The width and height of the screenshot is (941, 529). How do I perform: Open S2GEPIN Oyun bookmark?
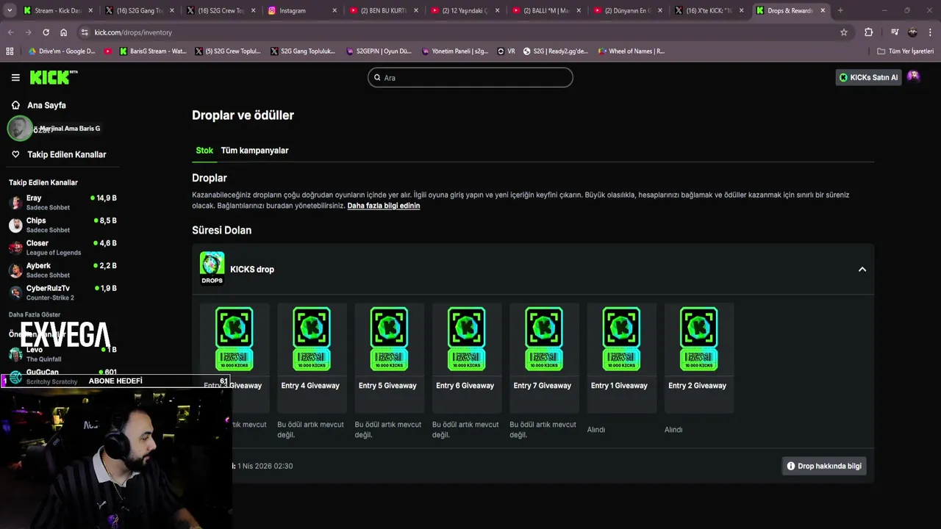(x=379, y=51)
